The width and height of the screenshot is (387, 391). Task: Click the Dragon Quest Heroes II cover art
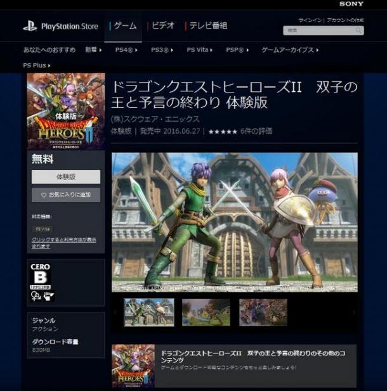pyautogui.click(x=66, y=111)
